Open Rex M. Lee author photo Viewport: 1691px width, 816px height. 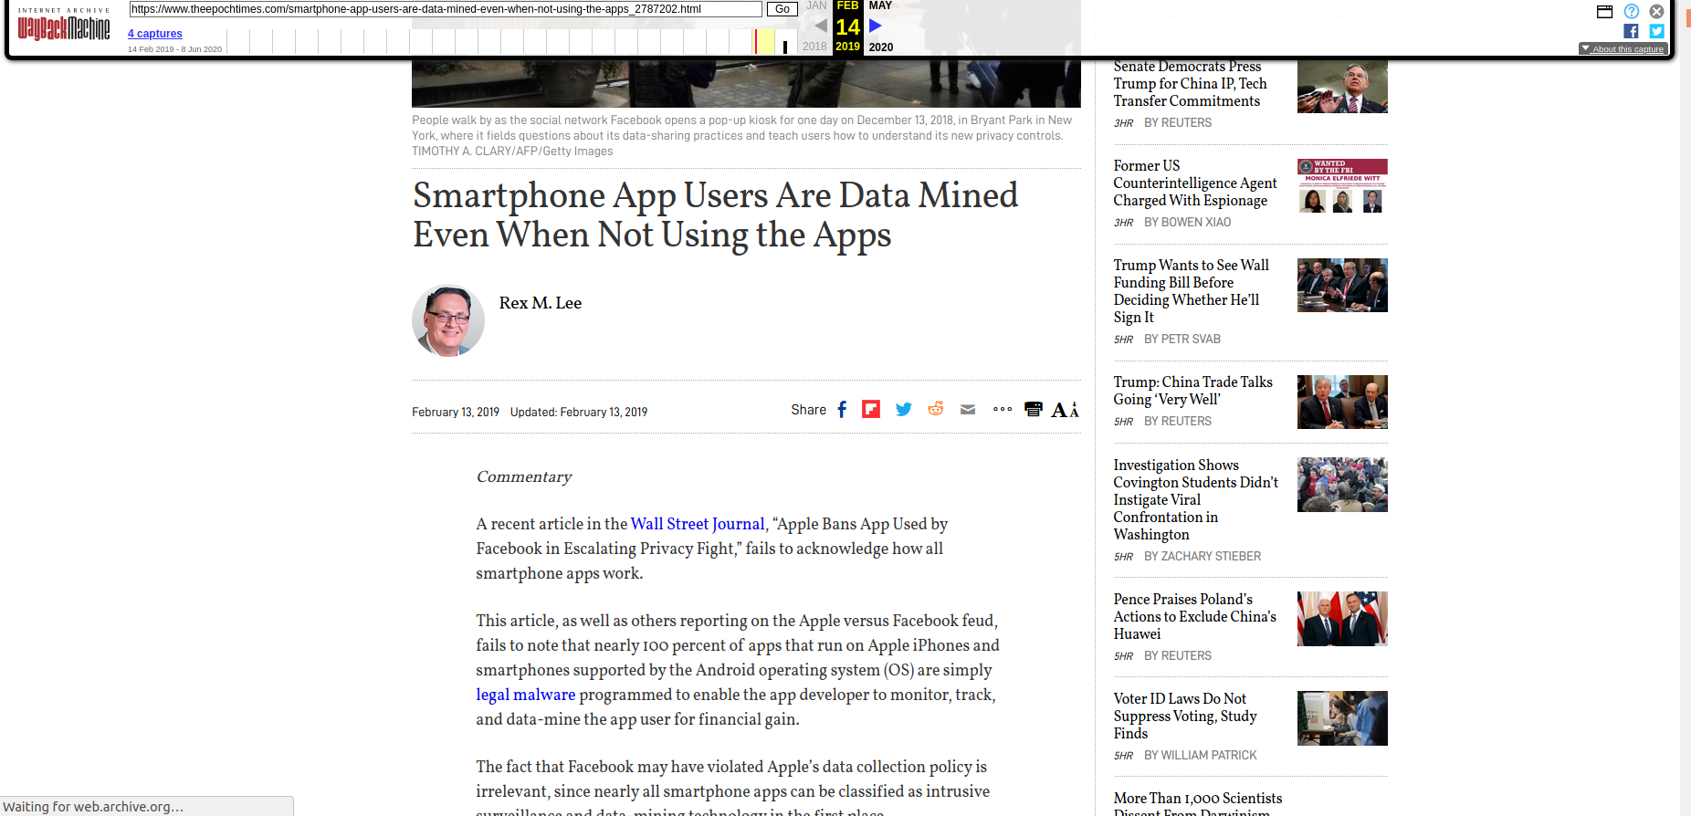448,320
